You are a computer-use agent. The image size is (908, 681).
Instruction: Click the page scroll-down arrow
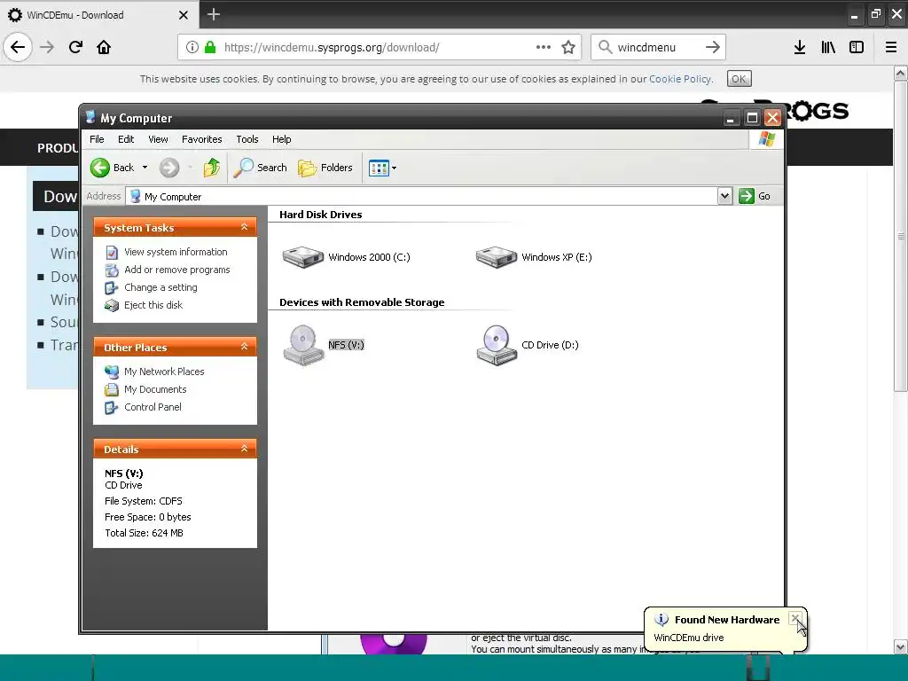click(901, 646)
